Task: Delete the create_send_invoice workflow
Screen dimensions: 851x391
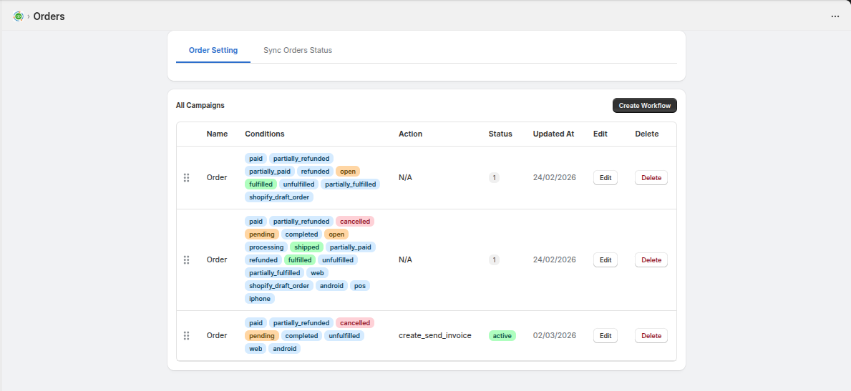Action: [651, 336]
